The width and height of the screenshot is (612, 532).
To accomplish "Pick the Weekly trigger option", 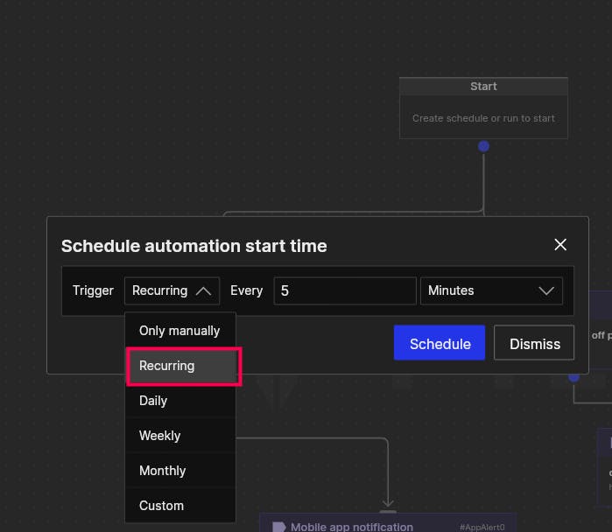I will [180, 436].
